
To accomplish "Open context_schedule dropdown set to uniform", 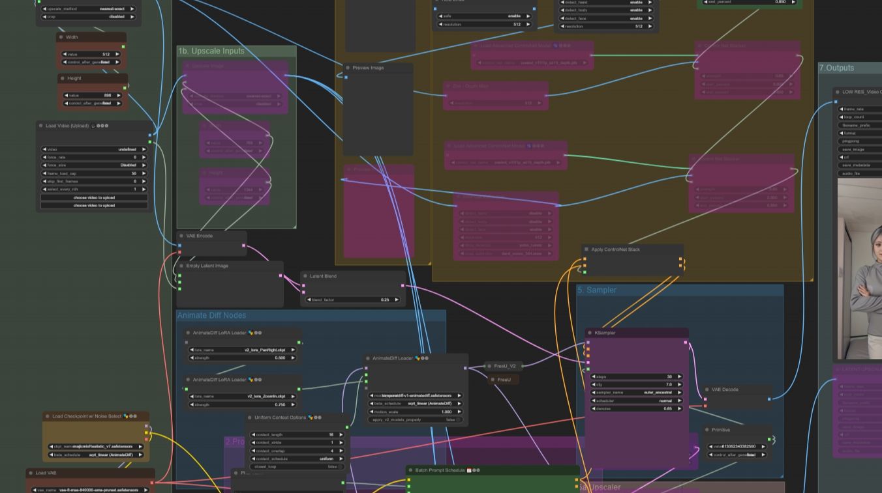I will [296, 458].
